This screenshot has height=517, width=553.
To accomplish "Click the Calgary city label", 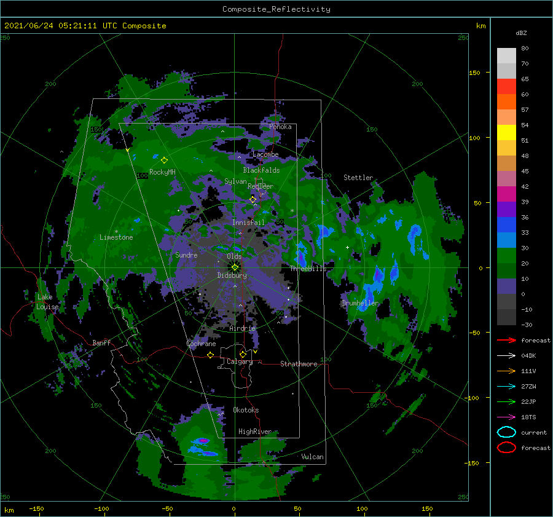I will point(240,361).
